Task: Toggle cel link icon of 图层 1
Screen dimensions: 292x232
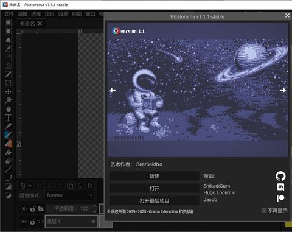Action: coord(41,222)
